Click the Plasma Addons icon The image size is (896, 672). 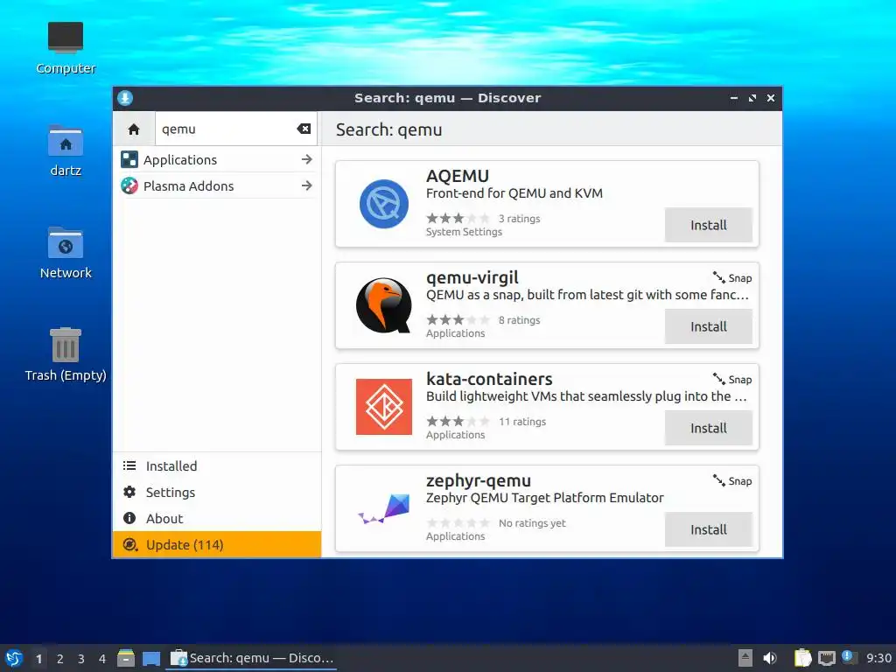click(x=129, y=185)
